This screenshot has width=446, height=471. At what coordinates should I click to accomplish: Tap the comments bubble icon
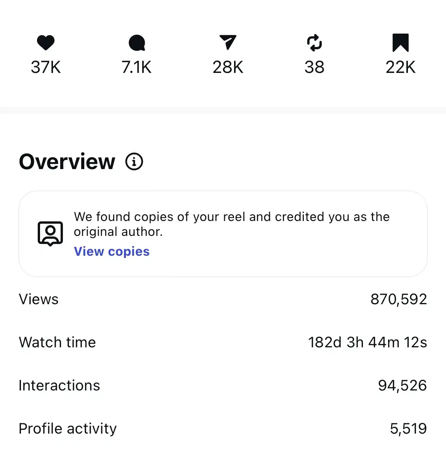137,43
